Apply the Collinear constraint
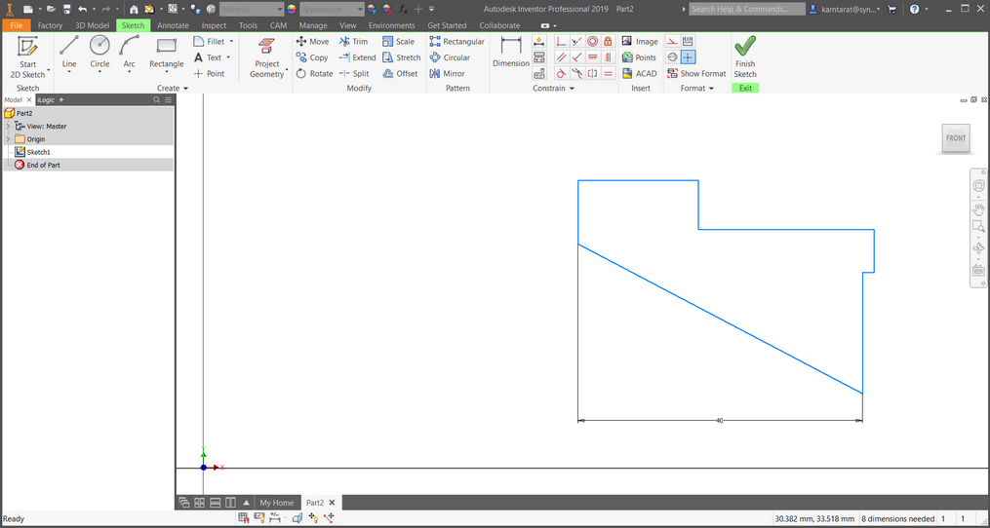The image size is (990, 528). click(576, 41)
